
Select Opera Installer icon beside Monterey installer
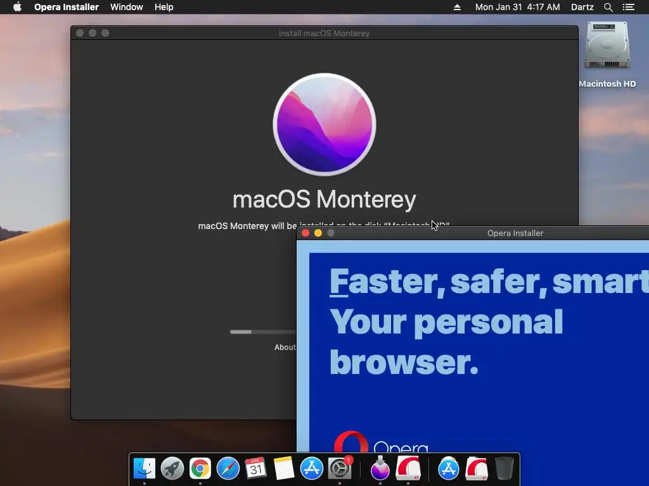tap(408, 469)
